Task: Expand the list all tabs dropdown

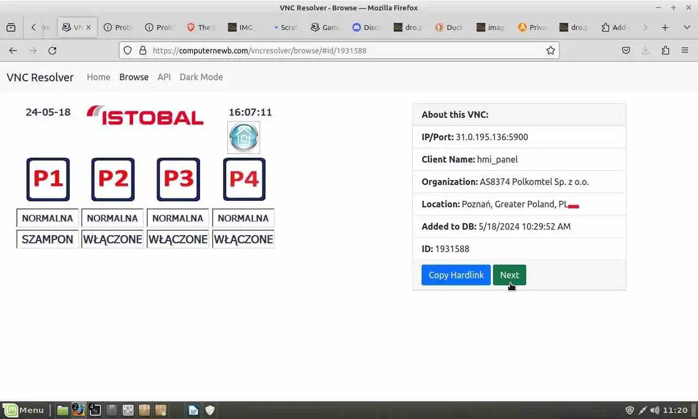Action: coord(687,27)
